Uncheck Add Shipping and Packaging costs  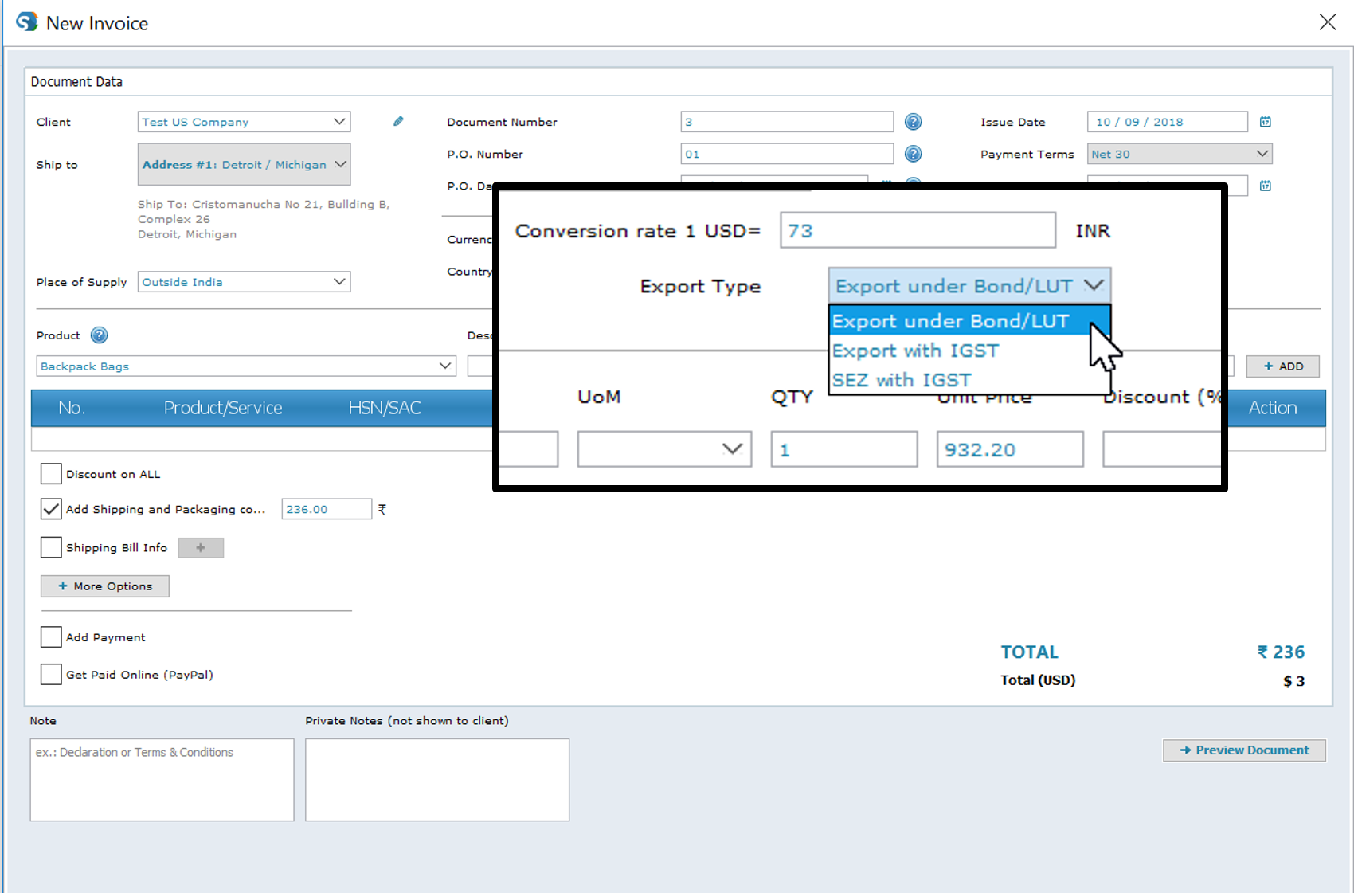point(50,508)
